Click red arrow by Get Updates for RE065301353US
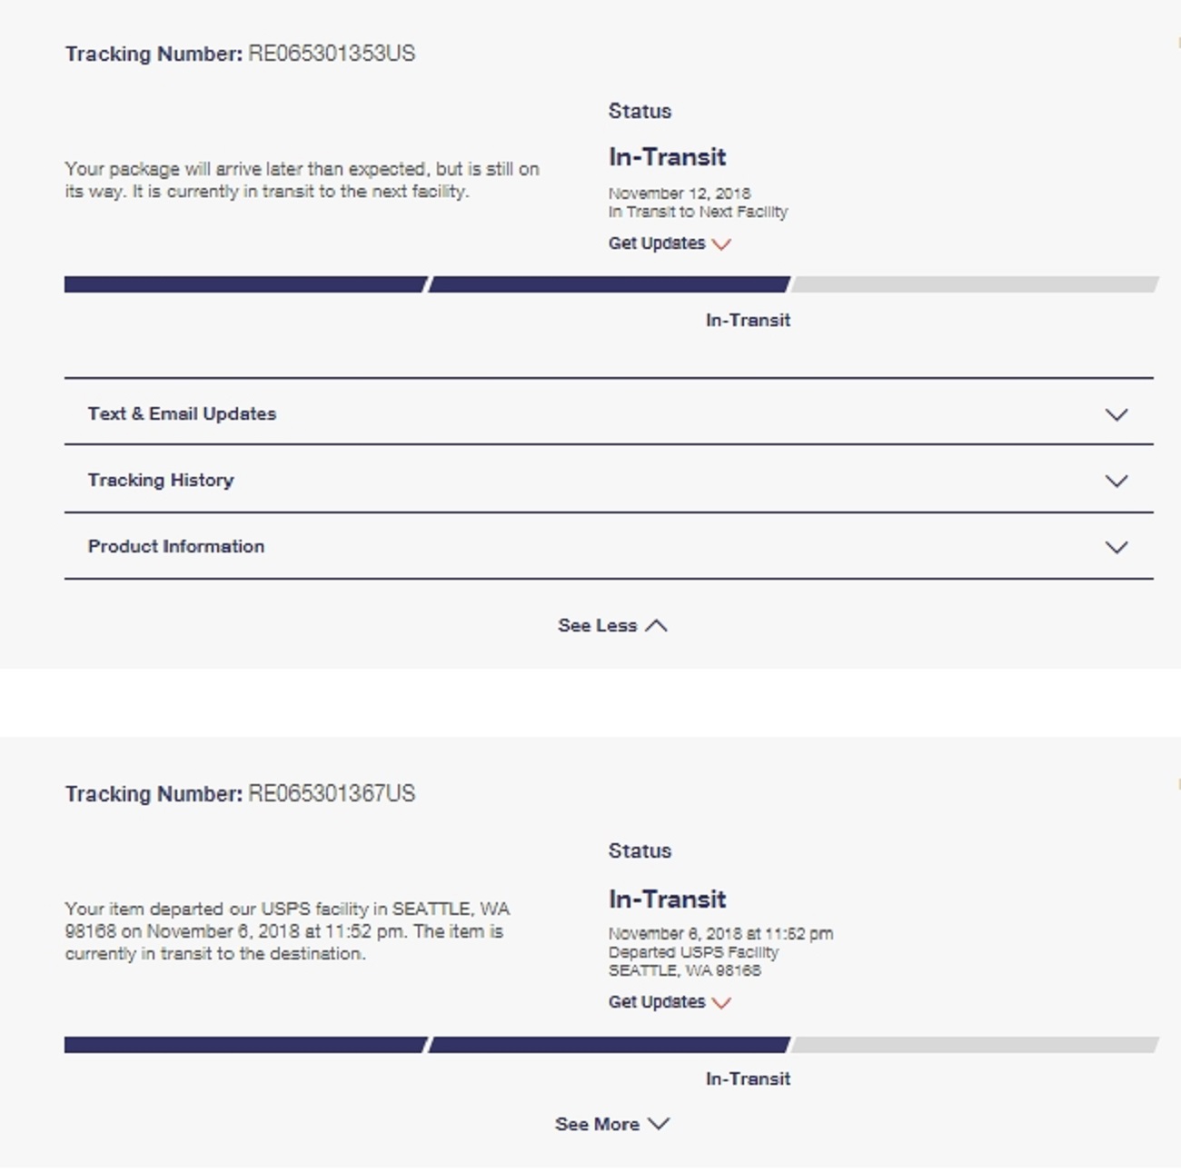Image resolution: width=1181 pixels, height=1173 pixels. pyautogui.click(x=721, y=244)
